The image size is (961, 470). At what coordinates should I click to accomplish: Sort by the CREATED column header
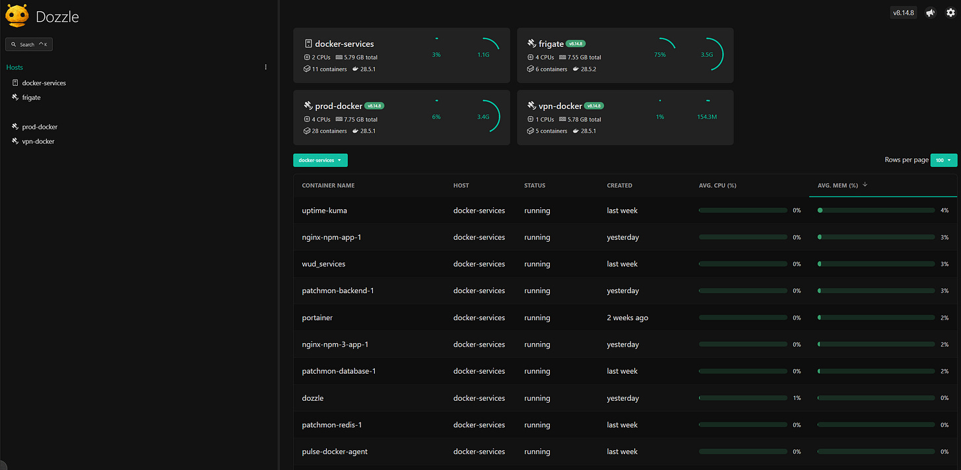pos(619,185)
